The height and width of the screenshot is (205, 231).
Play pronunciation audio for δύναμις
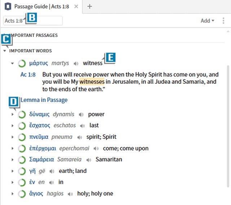81,114
